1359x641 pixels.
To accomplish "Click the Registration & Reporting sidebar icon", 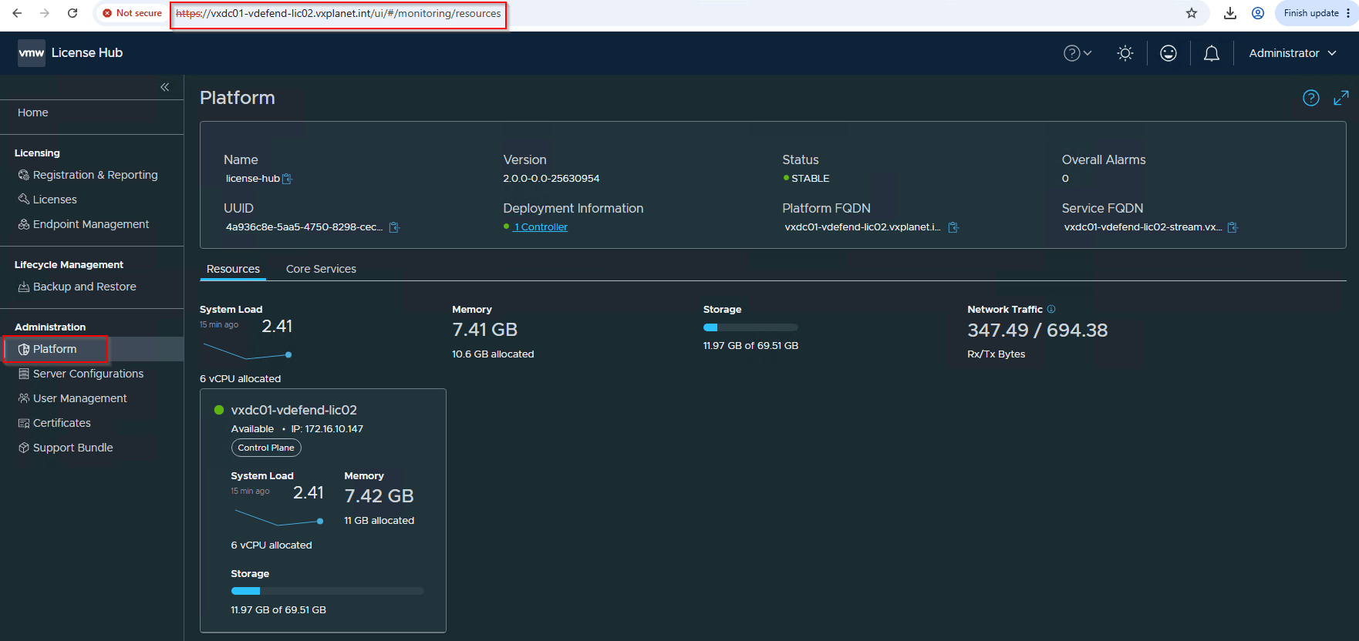I will click(x=24, y=175).
